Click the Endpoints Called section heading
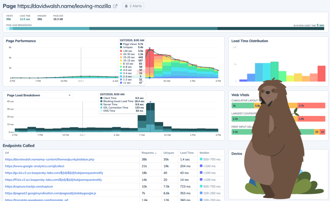Viewport: 330px width, 201px height. 18,146
